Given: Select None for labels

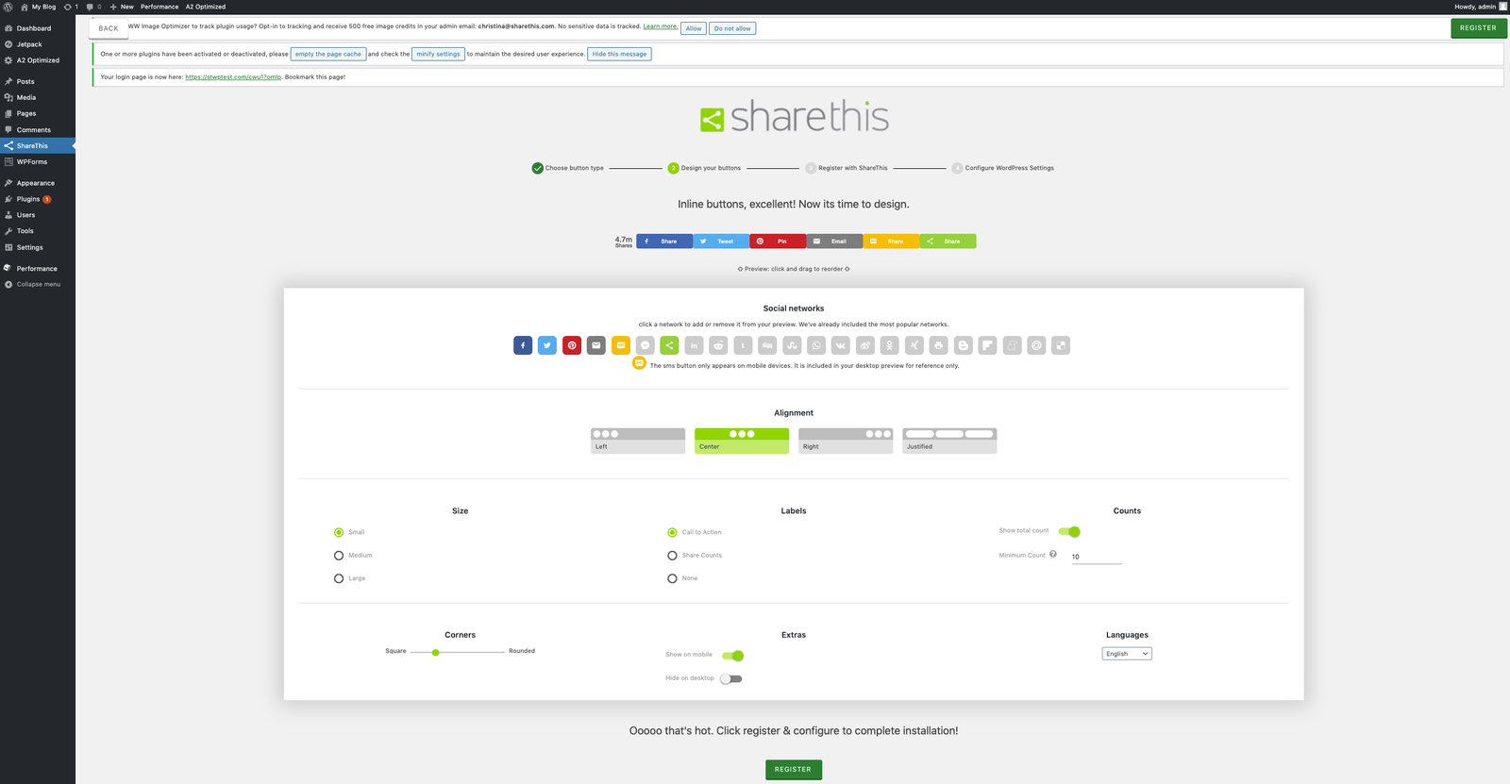Looking at the screenshot, I should click(672, 578).
